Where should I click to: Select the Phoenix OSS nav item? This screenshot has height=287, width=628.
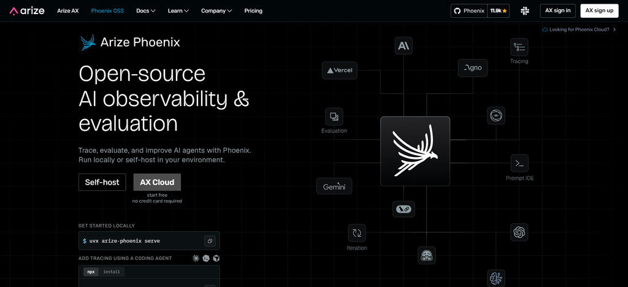pos(107,11)
